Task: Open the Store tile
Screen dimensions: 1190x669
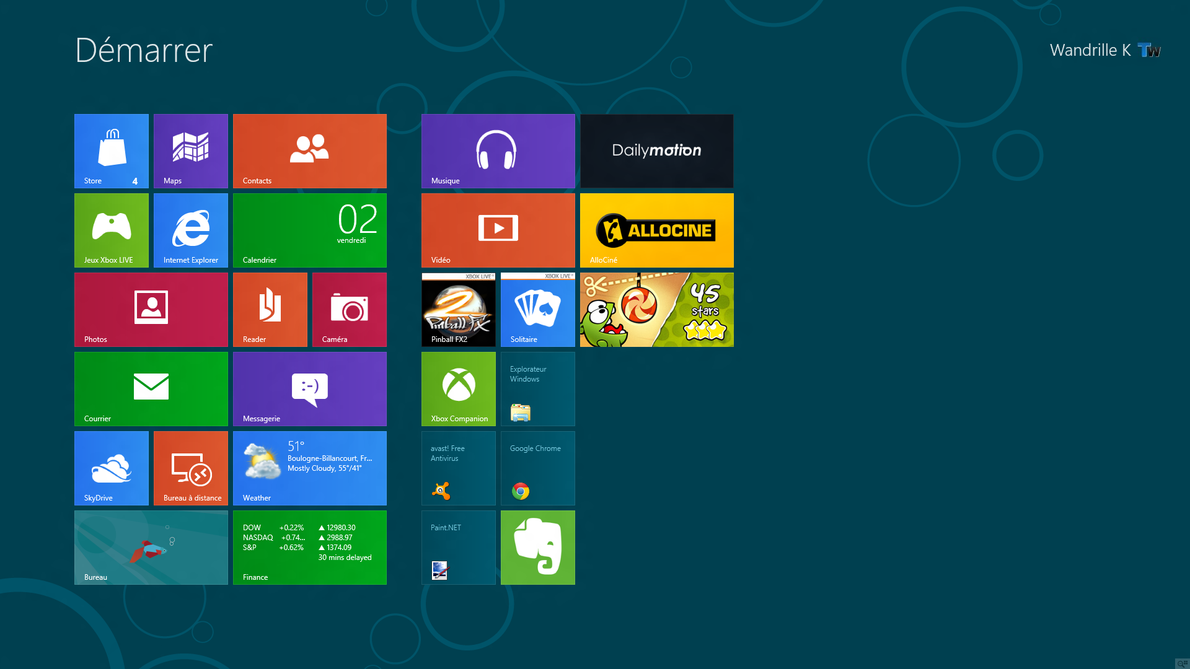Action: coord(112,151)
